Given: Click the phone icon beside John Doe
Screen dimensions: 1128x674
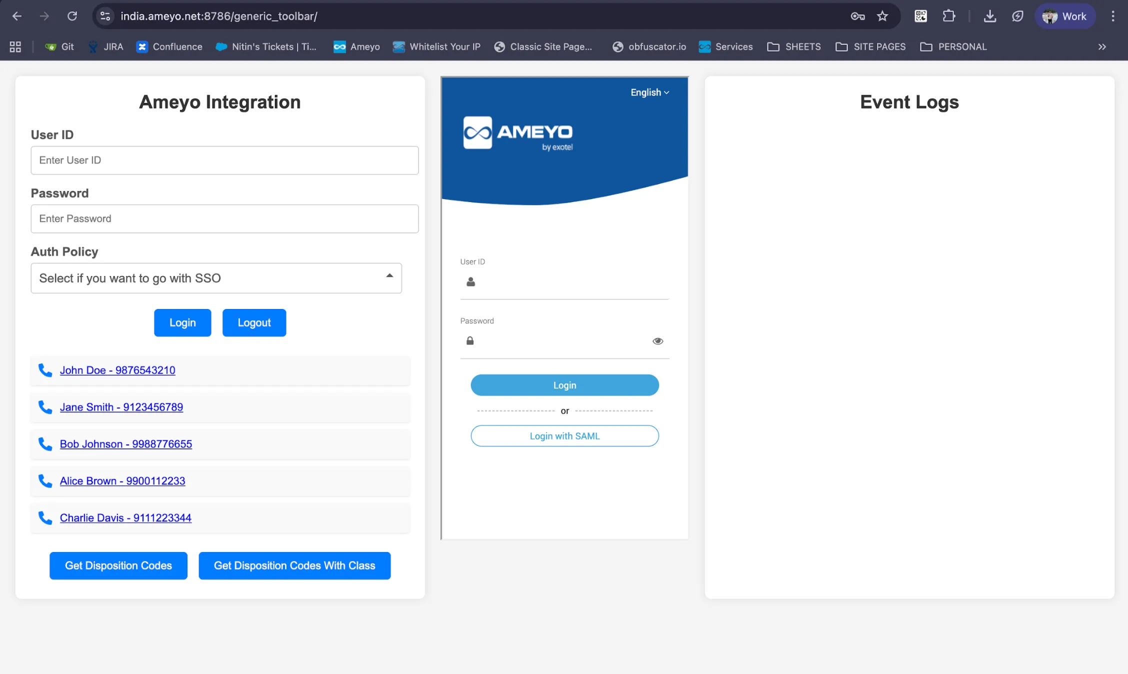Looking at the screenshot, I should pyautogui.click(x=45, y=370).
